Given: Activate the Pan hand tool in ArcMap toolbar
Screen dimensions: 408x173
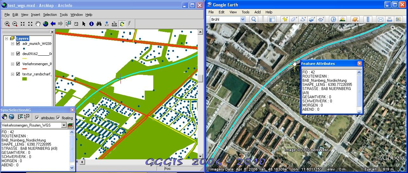Looking at the screenshot, I should 38,24.
